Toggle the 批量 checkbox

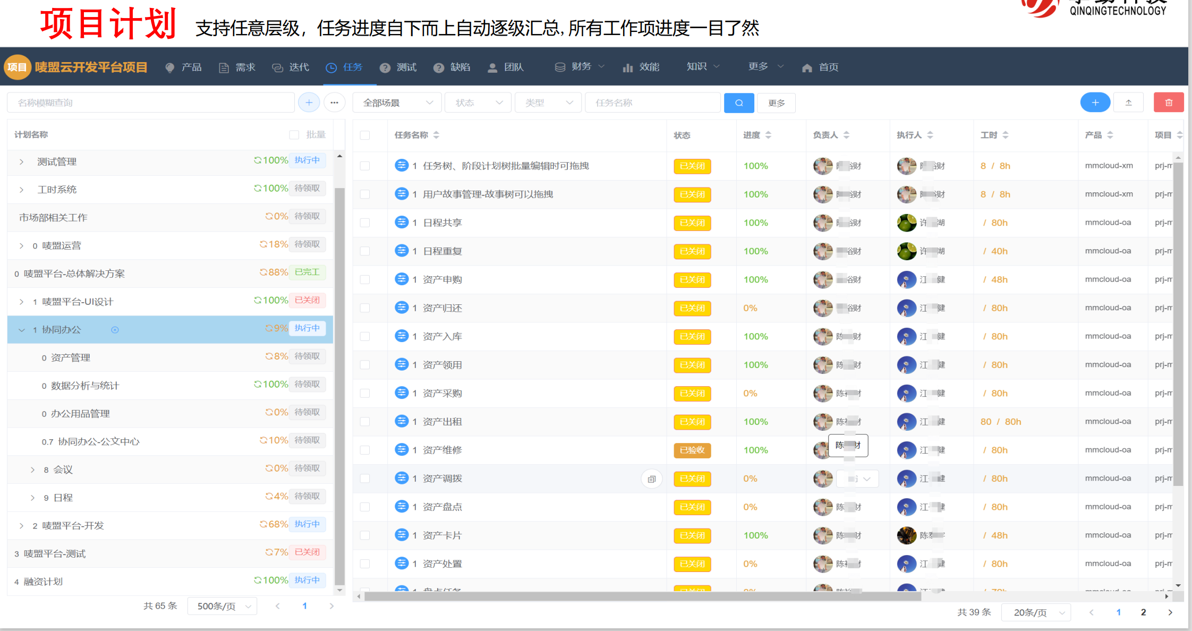[x=294, y=135]
